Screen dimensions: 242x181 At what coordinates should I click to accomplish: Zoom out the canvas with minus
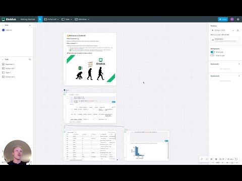point(213,163)
